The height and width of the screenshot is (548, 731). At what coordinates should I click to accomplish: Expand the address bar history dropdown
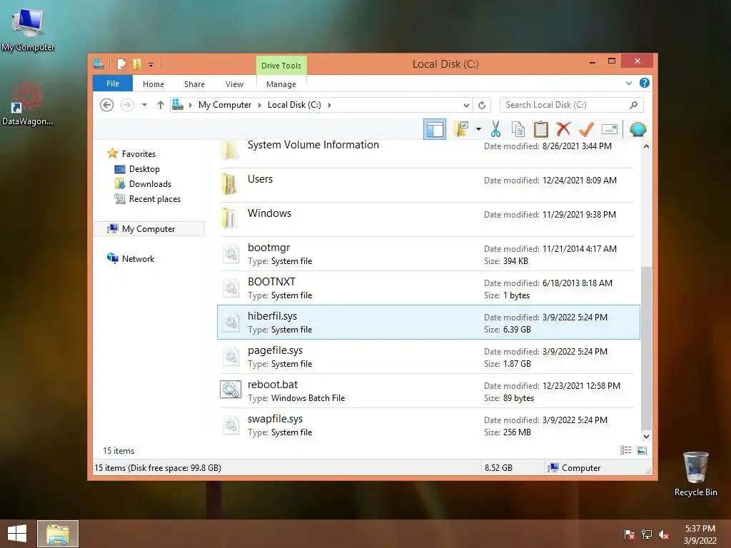coord(466,105)
